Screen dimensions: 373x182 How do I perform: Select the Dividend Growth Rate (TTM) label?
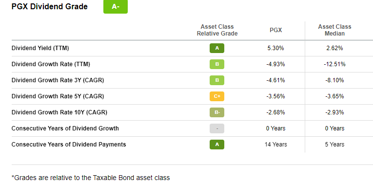[x=51, y=64]
